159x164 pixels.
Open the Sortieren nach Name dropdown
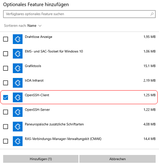[x=23, y=26]
